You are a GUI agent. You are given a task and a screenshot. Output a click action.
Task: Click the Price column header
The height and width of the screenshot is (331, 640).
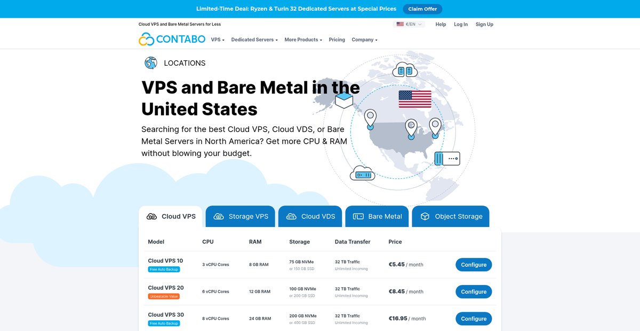395,242
